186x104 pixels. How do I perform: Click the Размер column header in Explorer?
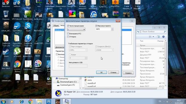click(x=160, y=41)
